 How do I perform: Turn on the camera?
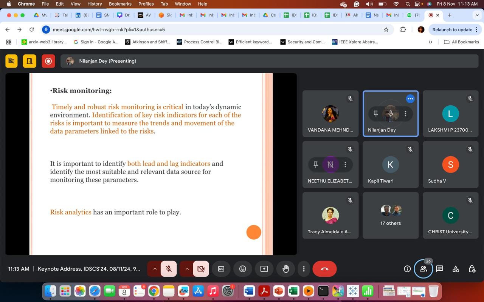(201, 269)
